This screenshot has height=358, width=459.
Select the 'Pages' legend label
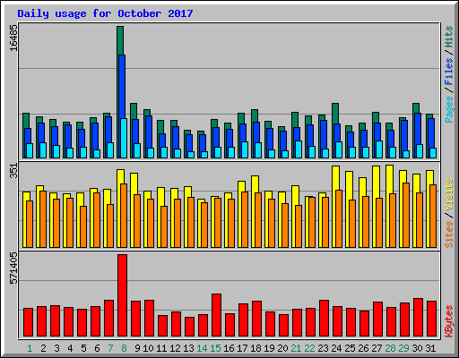tap(449, 109)
